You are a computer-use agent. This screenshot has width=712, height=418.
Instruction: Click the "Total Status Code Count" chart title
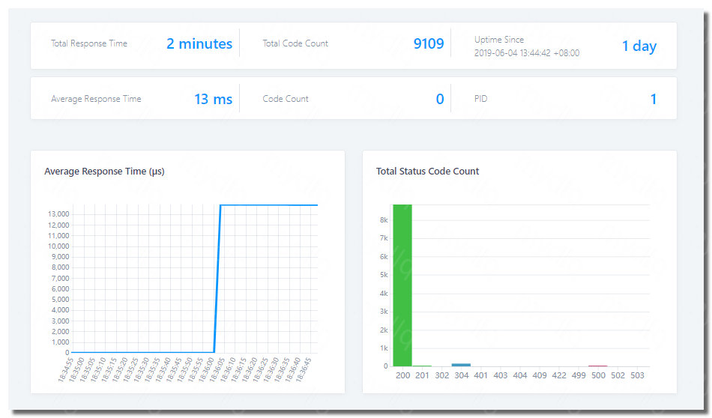coord(427,172)
